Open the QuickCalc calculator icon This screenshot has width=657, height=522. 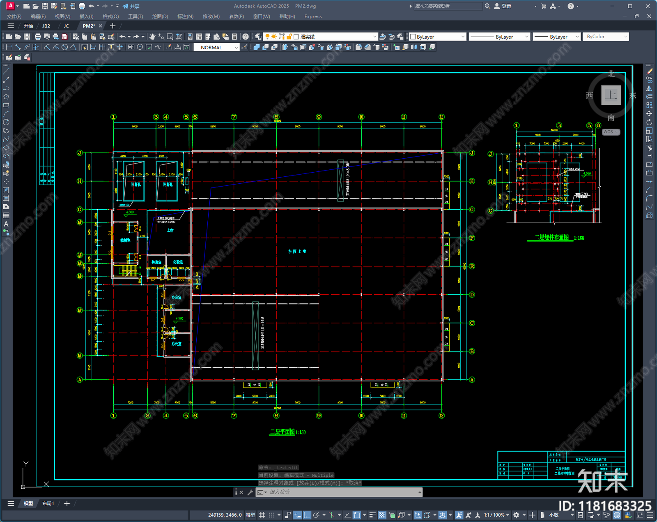(234, 37)
